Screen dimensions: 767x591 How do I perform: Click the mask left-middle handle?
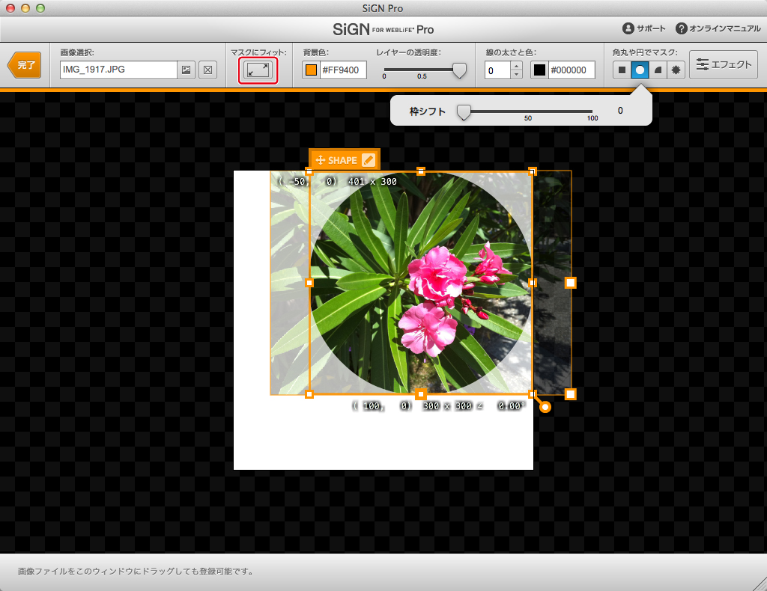[x=309, y=283]
